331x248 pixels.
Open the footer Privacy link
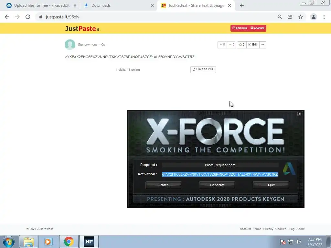pos(268,229)
